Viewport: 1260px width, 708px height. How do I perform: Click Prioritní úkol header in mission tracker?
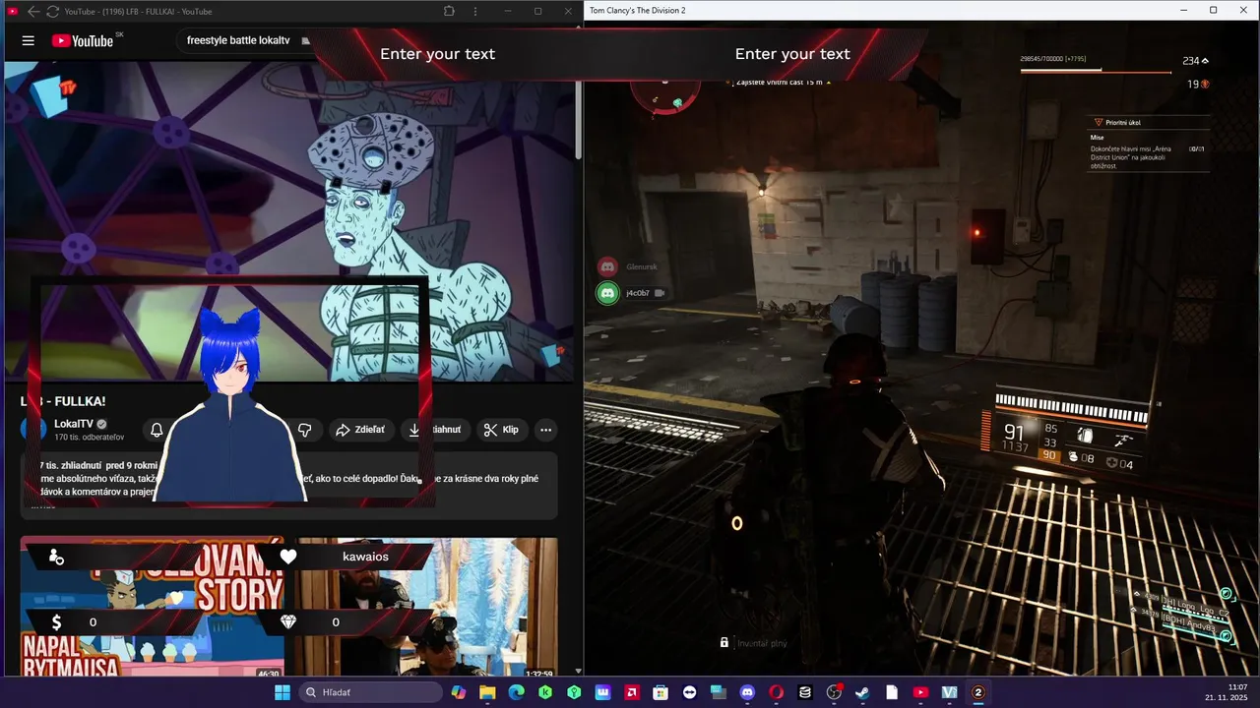[1123, 122]
